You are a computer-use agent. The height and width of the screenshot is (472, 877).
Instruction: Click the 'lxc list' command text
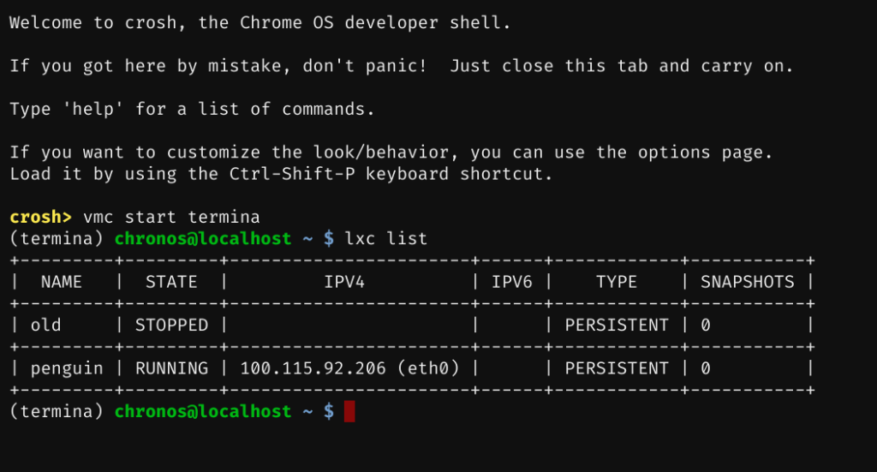386,238
